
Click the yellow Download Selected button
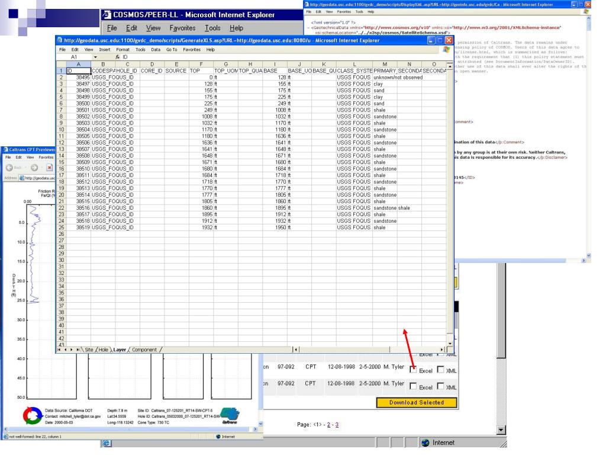tap(417, 402)
